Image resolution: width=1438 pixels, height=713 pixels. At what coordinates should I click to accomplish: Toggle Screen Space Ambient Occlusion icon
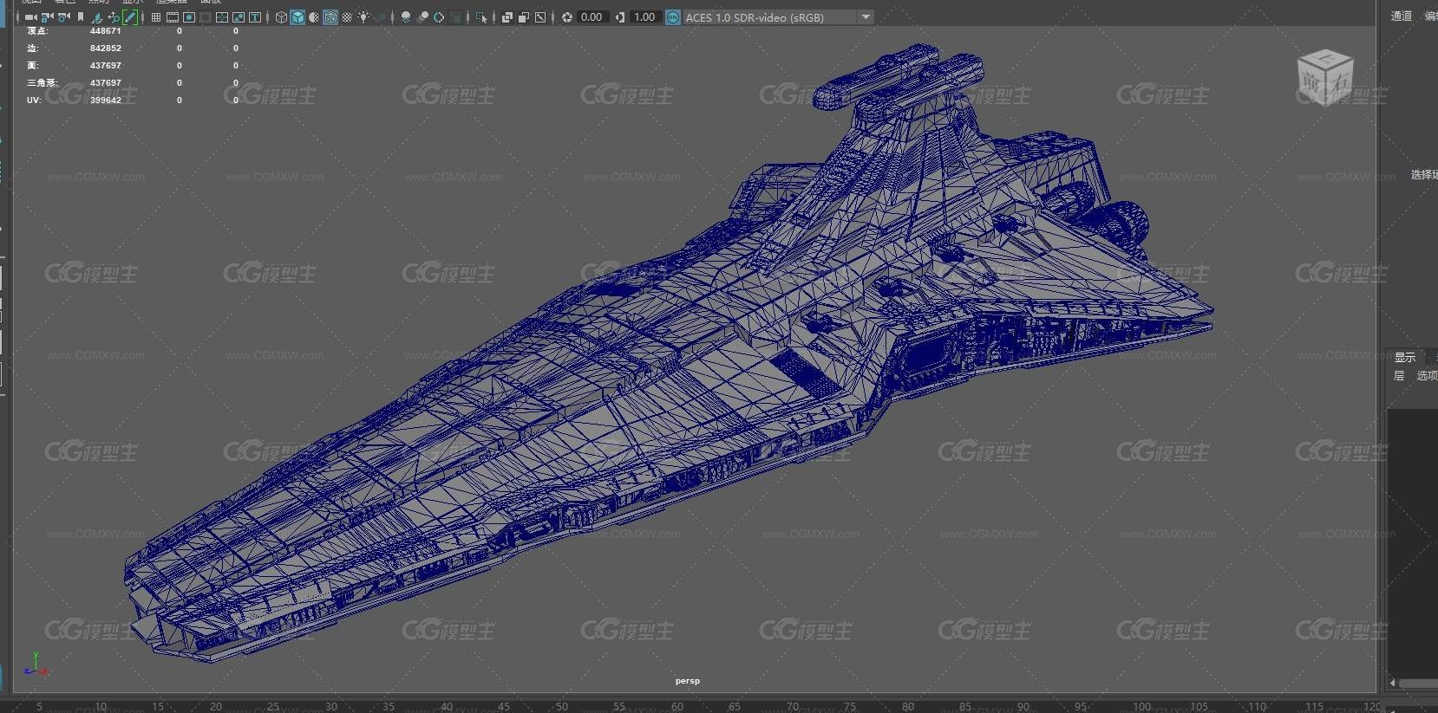click(x=406, y=17)
